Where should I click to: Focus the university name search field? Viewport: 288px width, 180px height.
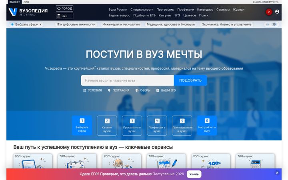127,80
